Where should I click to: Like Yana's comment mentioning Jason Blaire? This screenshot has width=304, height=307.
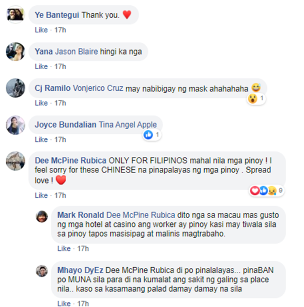(41, 66)
